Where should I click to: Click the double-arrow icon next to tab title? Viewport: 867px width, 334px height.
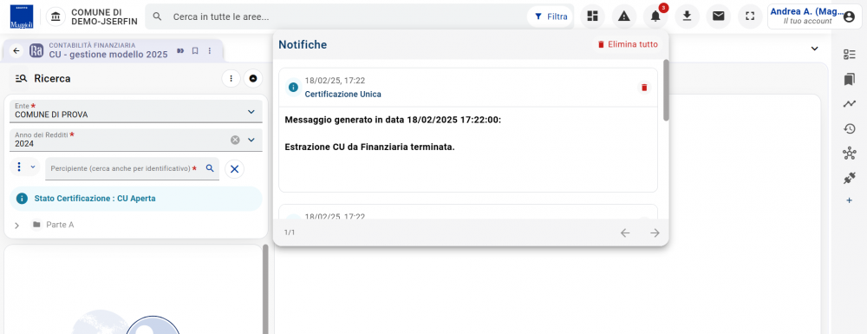180,50
